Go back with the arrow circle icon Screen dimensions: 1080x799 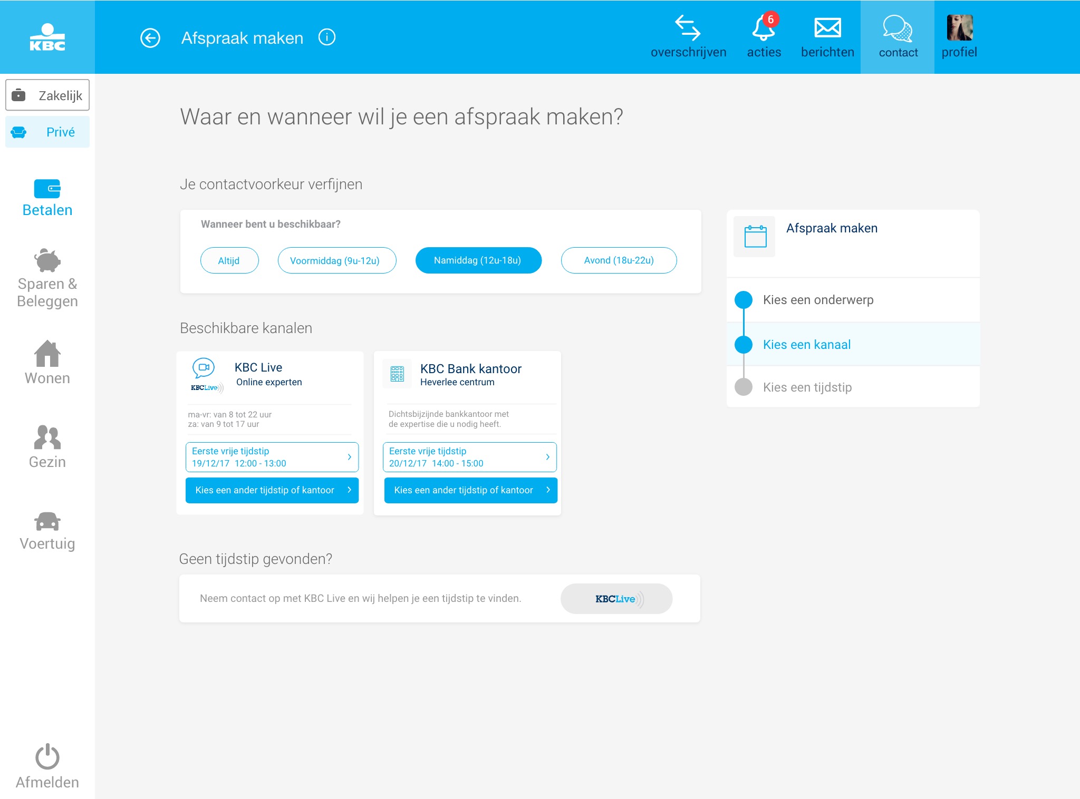tap(150, 38)
